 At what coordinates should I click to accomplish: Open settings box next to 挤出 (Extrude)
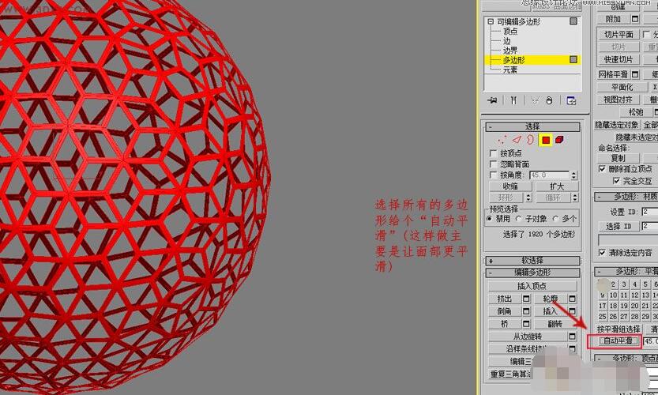click(526, 299)
